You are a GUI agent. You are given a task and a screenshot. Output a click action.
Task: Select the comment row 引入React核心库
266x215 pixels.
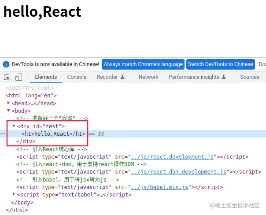pyautogui.click(x=52, y=149)
